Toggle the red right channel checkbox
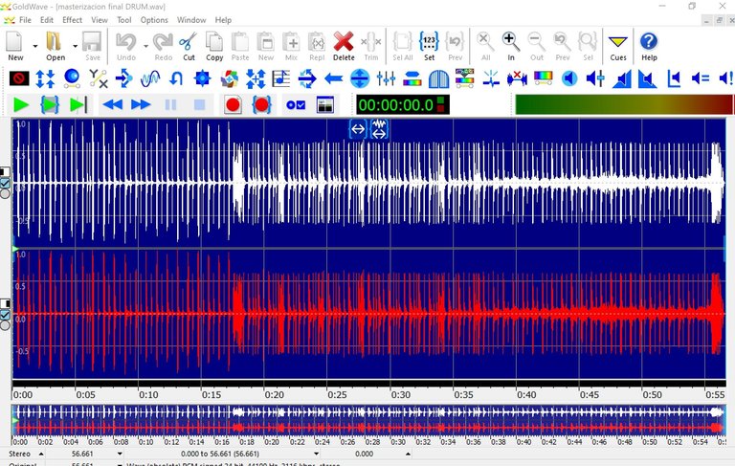Viewport: 735px width, 466px height. 5,315
